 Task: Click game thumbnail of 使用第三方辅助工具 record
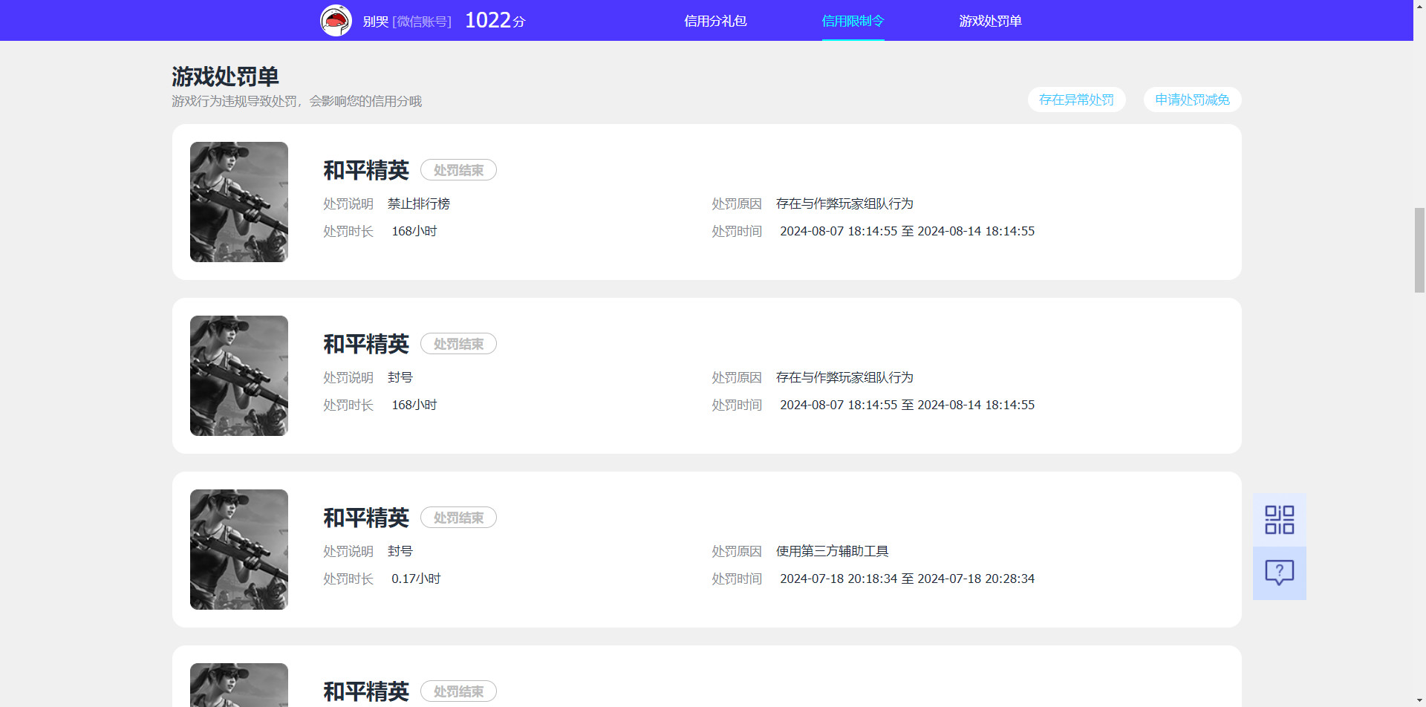(x=239, y=550)
